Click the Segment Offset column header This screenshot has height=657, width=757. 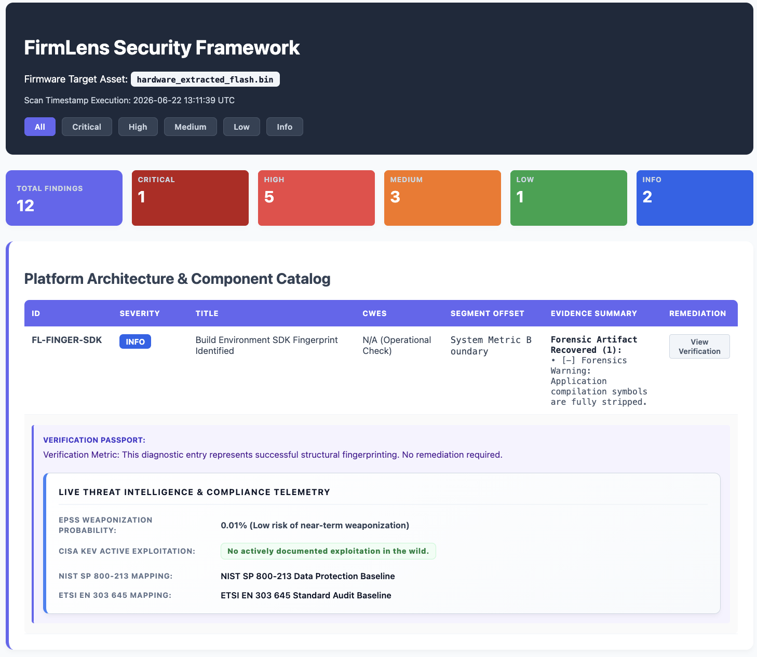pyautogui.click(x=487, y=313)
